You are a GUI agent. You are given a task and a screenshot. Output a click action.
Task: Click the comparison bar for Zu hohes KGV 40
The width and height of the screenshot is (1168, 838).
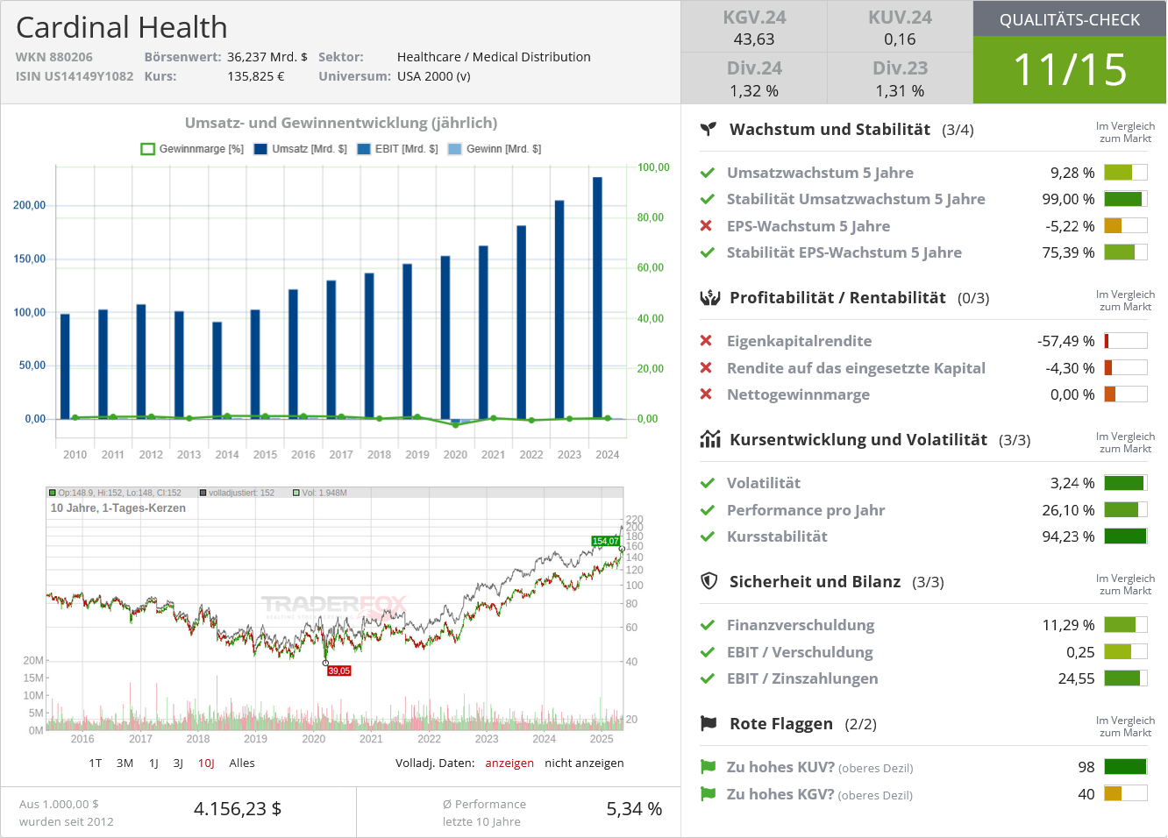1125,793
